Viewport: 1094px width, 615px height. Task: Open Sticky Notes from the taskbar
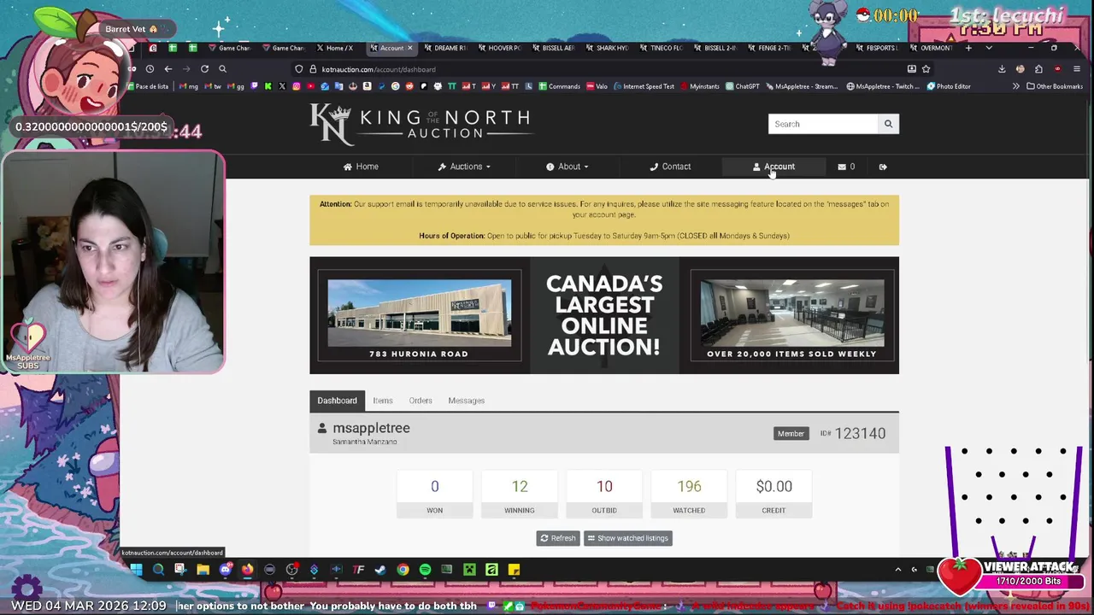click(514, 570)
